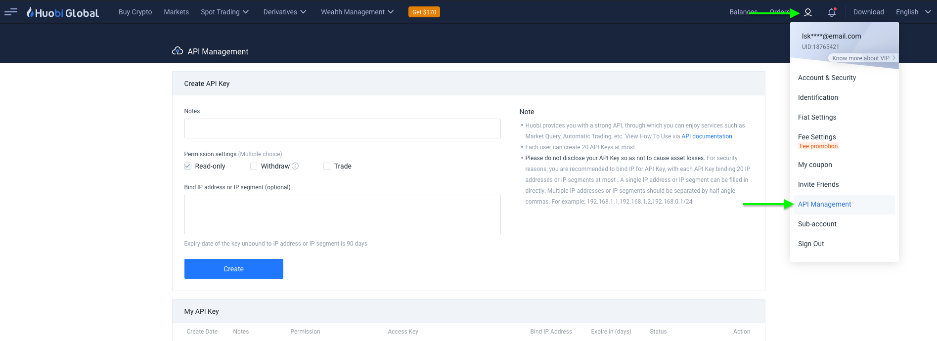Image resolution: width=937 pixels, height=341 pixels.
Task: Open the notifications bell icon
Action: tap(832, 12)
